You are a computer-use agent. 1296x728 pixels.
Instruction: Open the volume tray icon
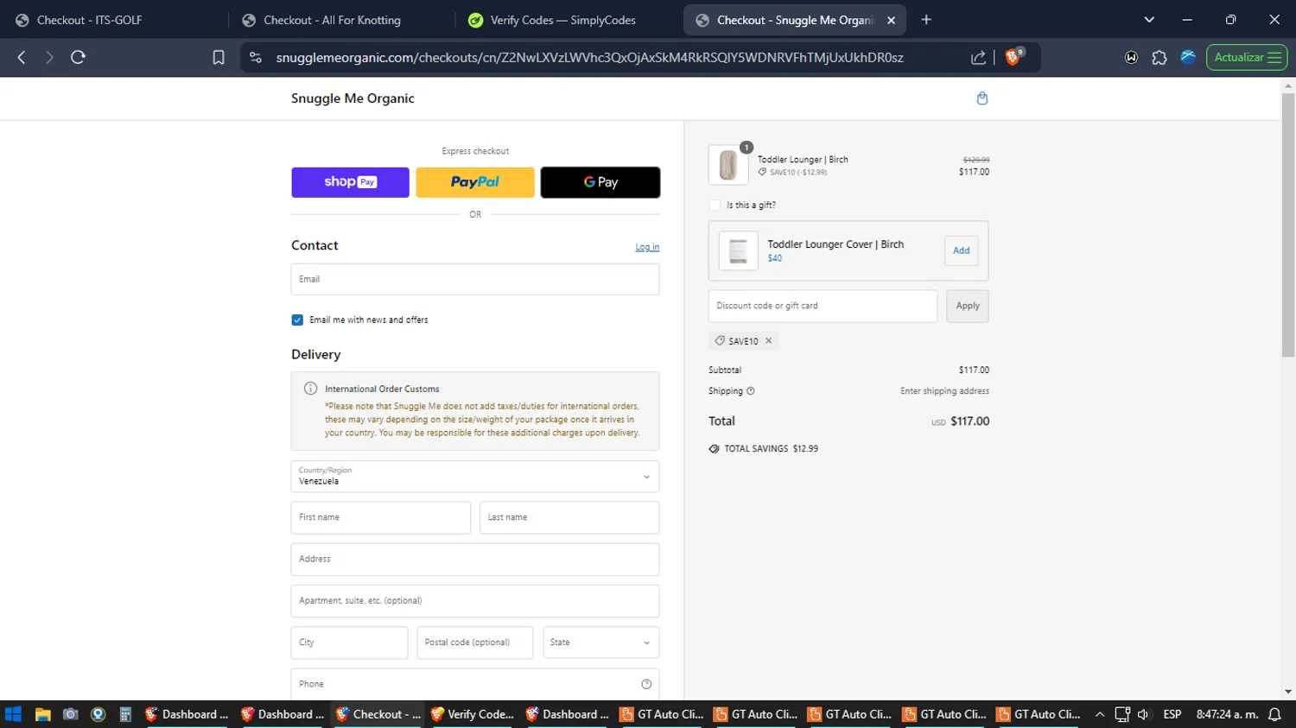click(1144, 714)
